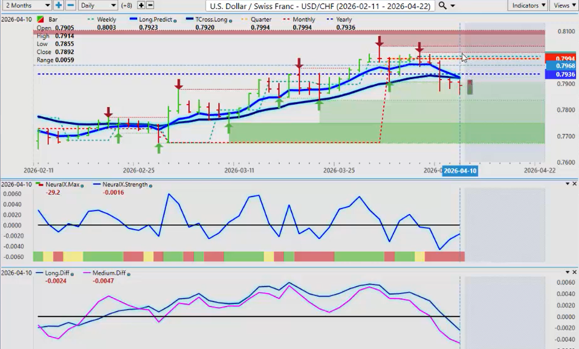Click the black plus bar-spacing button
579x349 pixels.
(x=141, y=5)
